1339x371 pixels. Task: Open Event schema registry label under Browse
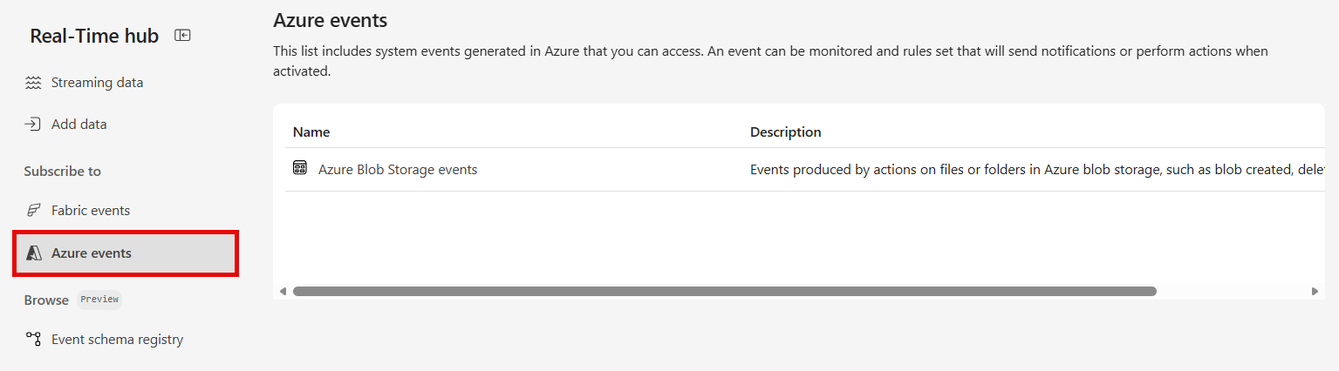[117, 339]
